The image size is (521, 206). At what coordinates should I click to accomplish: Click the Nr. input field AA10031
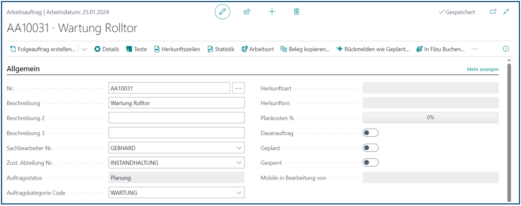point(169,88)
